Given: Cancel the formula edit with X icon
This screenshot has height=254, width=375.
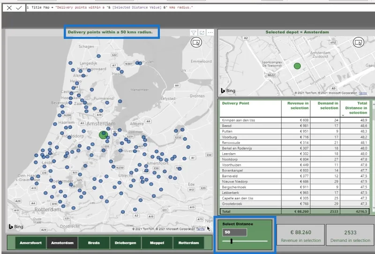Looking at the screenshot, I should [9, 8].
